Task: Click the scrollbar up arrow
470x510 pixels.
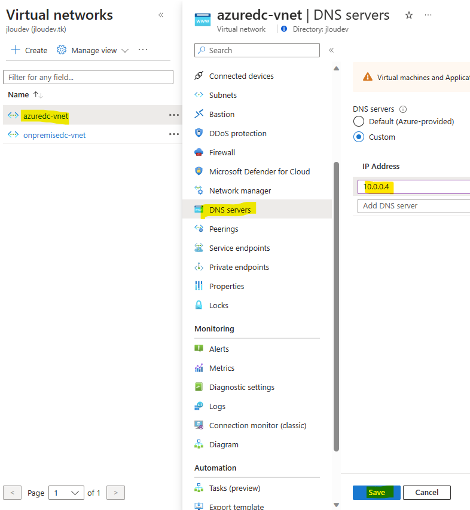Action: (337, 68)
